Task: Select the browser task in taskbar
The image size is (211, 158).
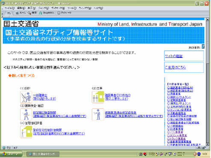Action: click(x=43, y=154)
